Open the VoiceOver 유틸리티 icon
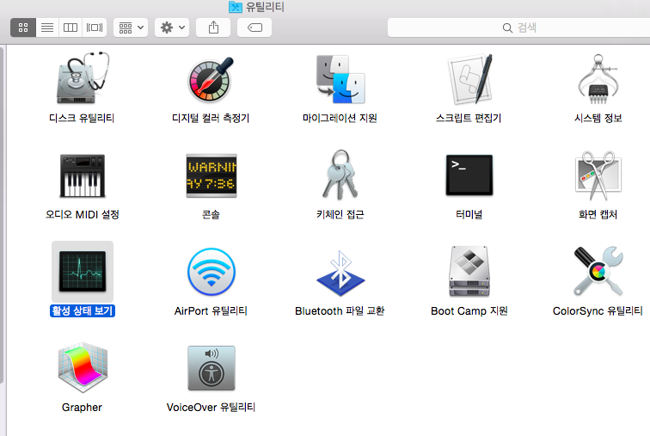The height and width of the screenshot is (436, 650). [211, 370]
